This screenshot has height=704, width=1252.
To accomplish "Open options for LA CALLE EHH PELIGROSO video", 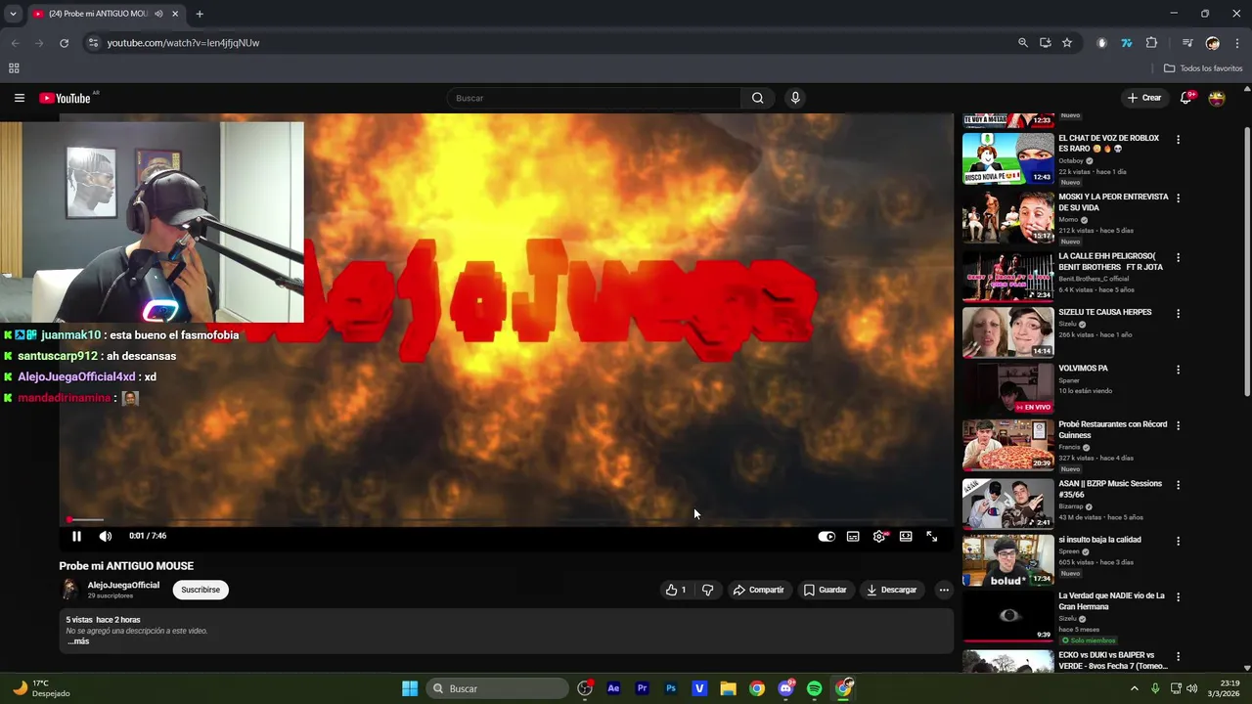I will [x=1178, y=257].
